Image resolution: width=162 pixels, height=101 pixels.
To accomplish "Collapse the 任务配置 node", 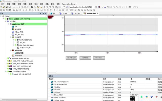I will pos(11,37).
